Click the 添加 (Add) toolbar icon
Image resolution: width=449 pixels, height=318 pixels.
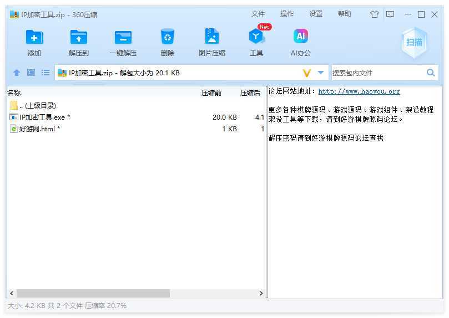[x=34, y=37]
